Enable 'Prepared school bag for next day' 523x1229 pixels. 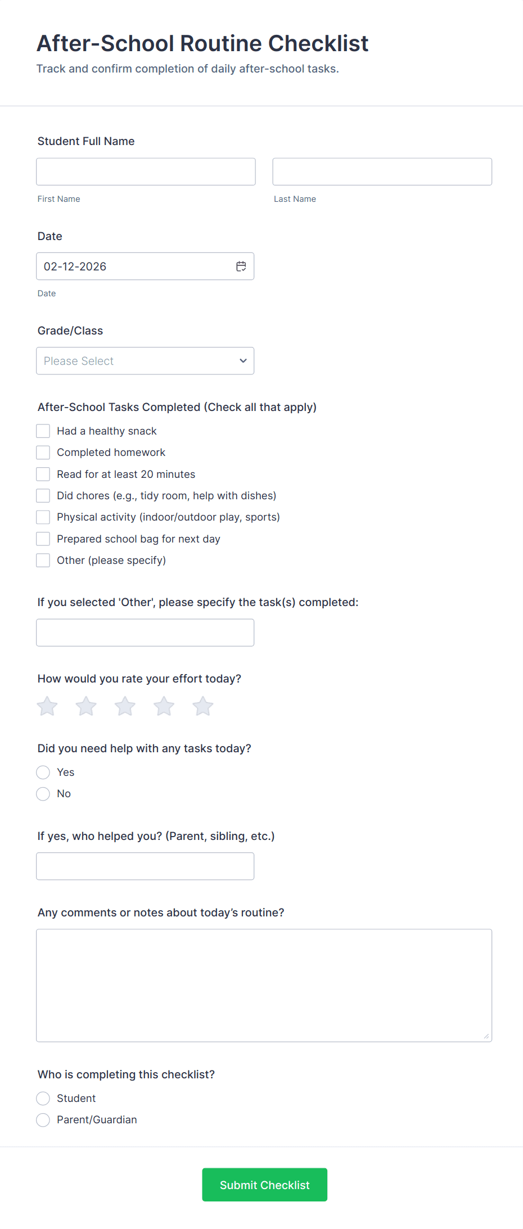(x=43, y=539)
